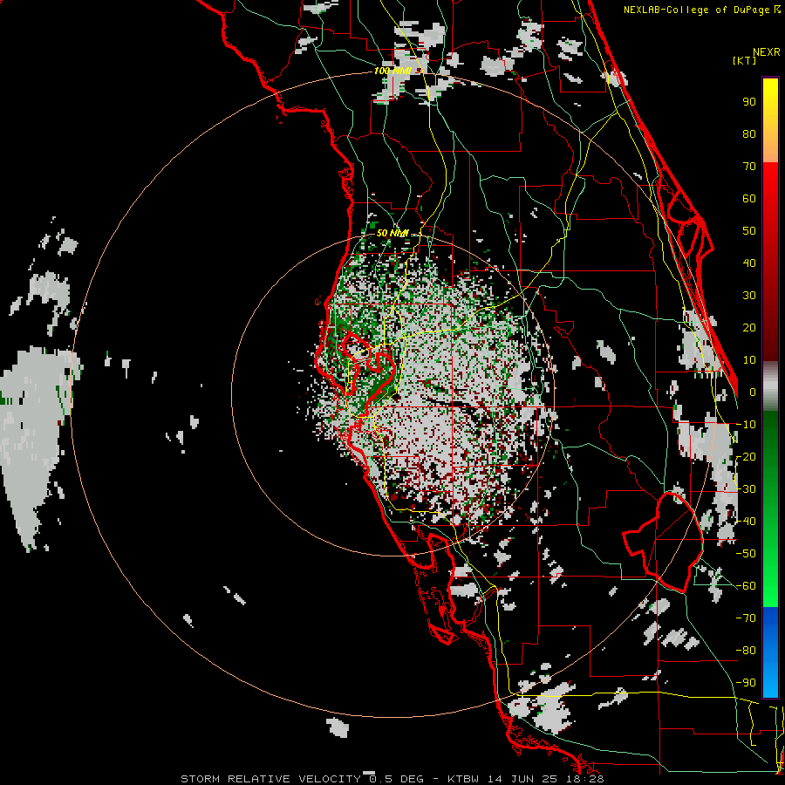Click the gray zero-velocity segment of color bar
785x785 pixels.
(770, 386)
